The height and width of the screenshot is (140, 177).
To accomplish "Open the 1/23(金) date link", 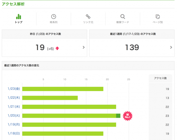I will (14, 89).
